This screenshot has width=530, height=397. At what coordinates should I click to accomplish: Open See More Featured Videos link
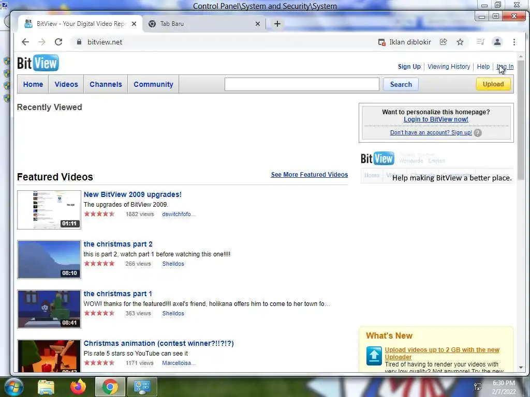pos(310,175)
